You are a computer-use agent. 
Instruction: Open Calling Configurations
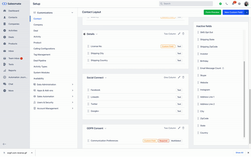[x=44, y=49]
